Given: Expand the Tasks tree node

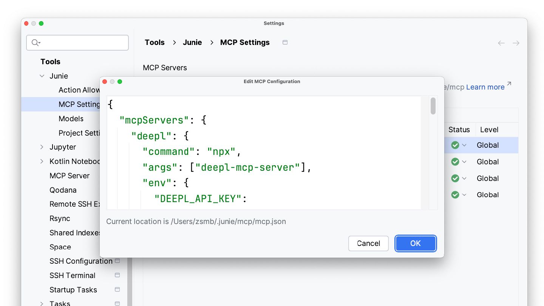Looking at the screenshot, I should point(42,303).
